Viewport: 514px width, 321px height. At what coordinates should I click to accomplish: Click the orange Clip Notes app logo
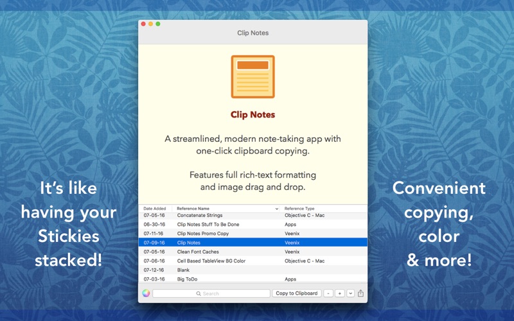tap(253, 76)
